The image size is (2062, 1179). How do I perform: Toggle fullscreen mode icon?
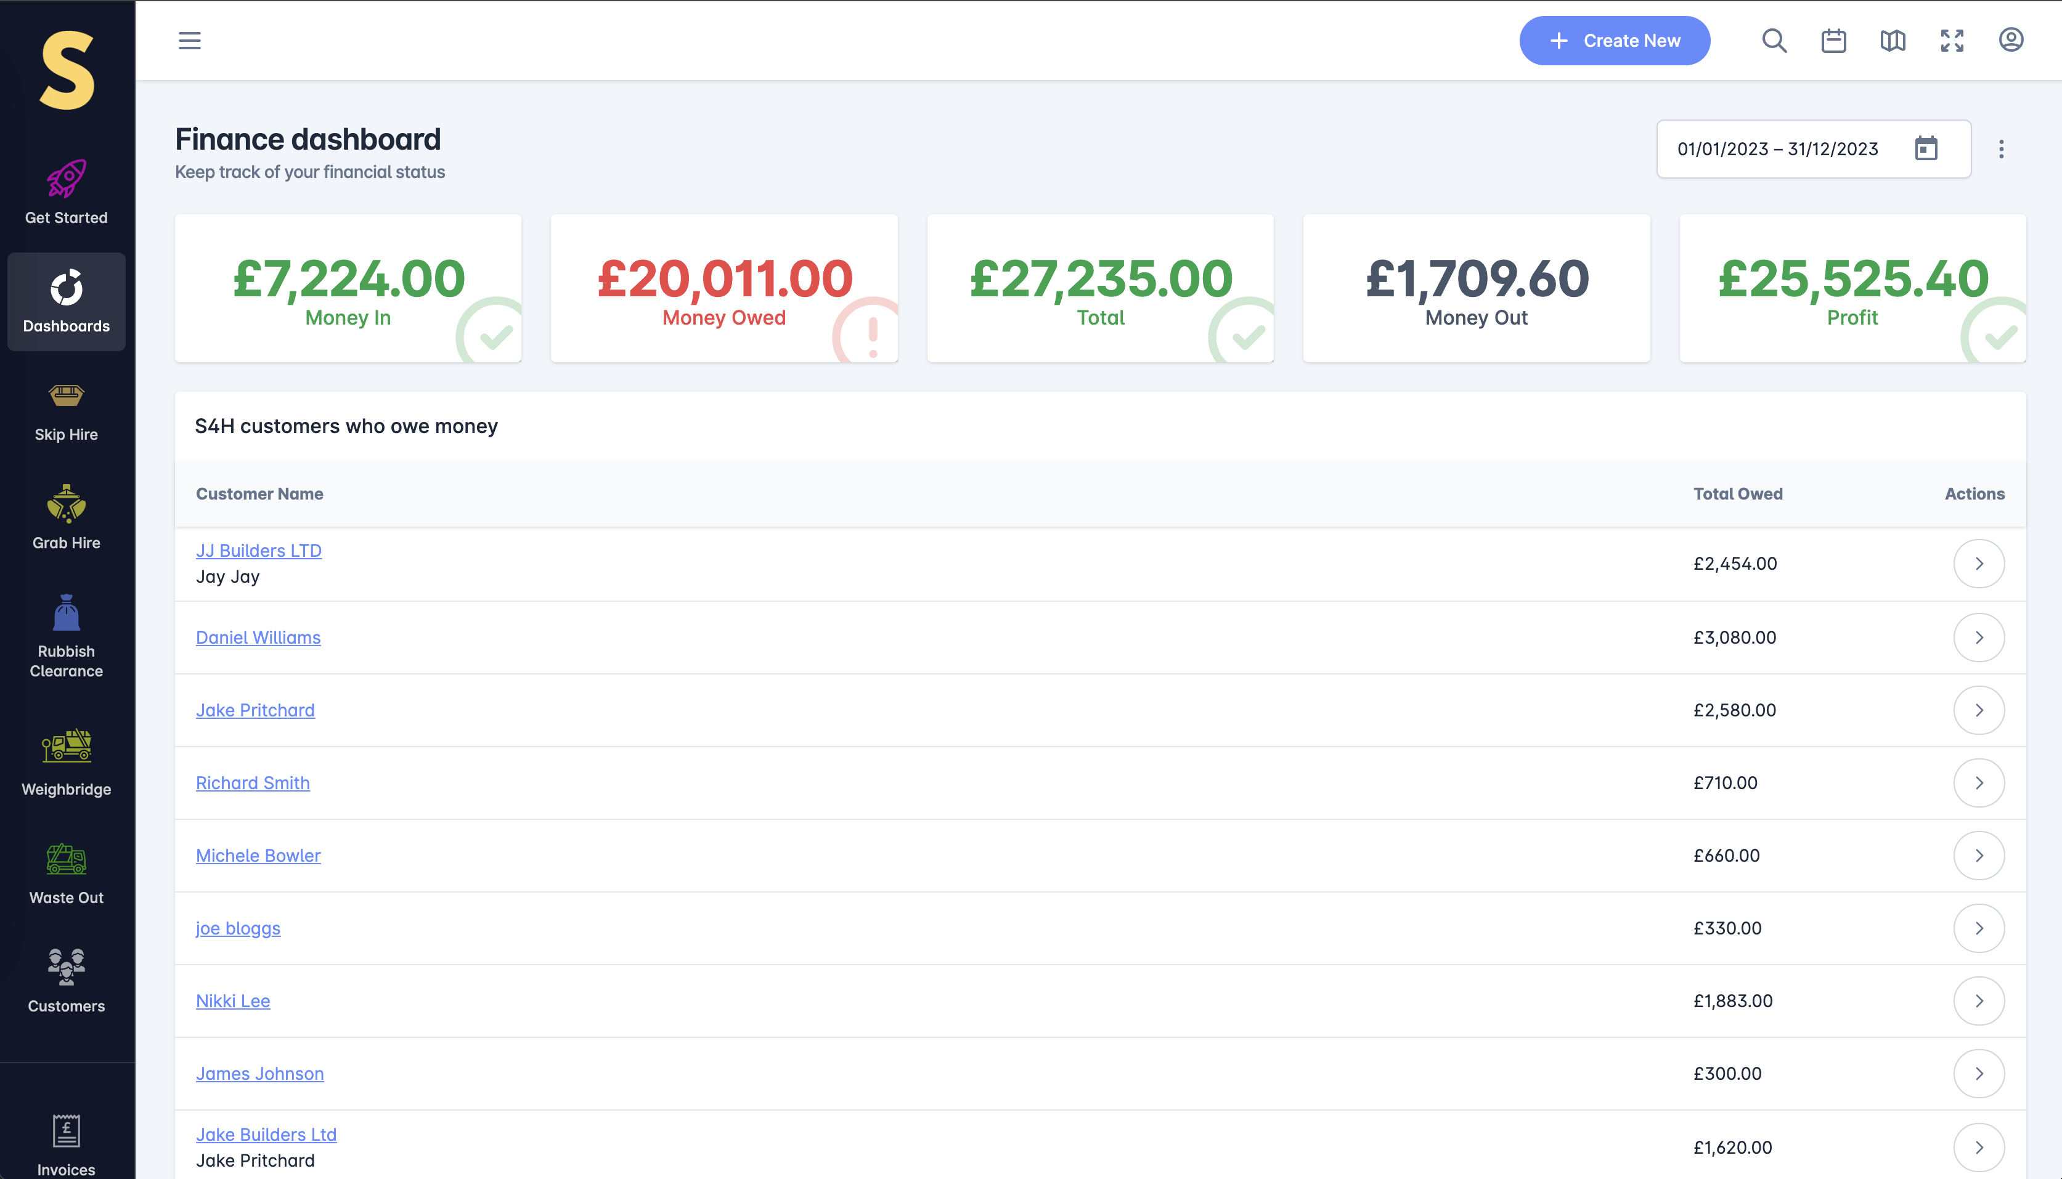(1952, 41)
